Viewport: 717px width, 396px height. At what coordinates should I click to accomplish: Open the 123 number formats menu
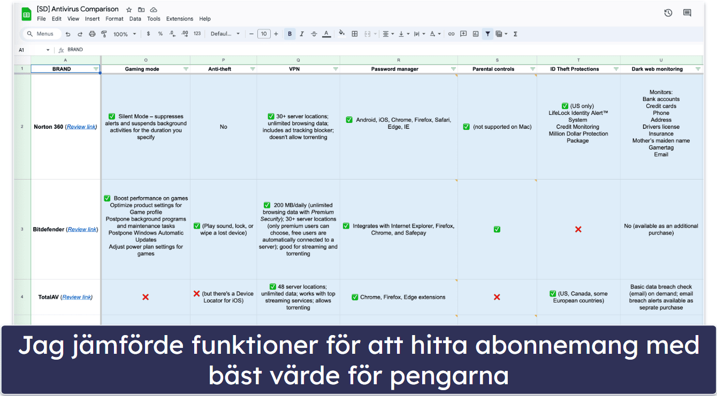point(197,34)
